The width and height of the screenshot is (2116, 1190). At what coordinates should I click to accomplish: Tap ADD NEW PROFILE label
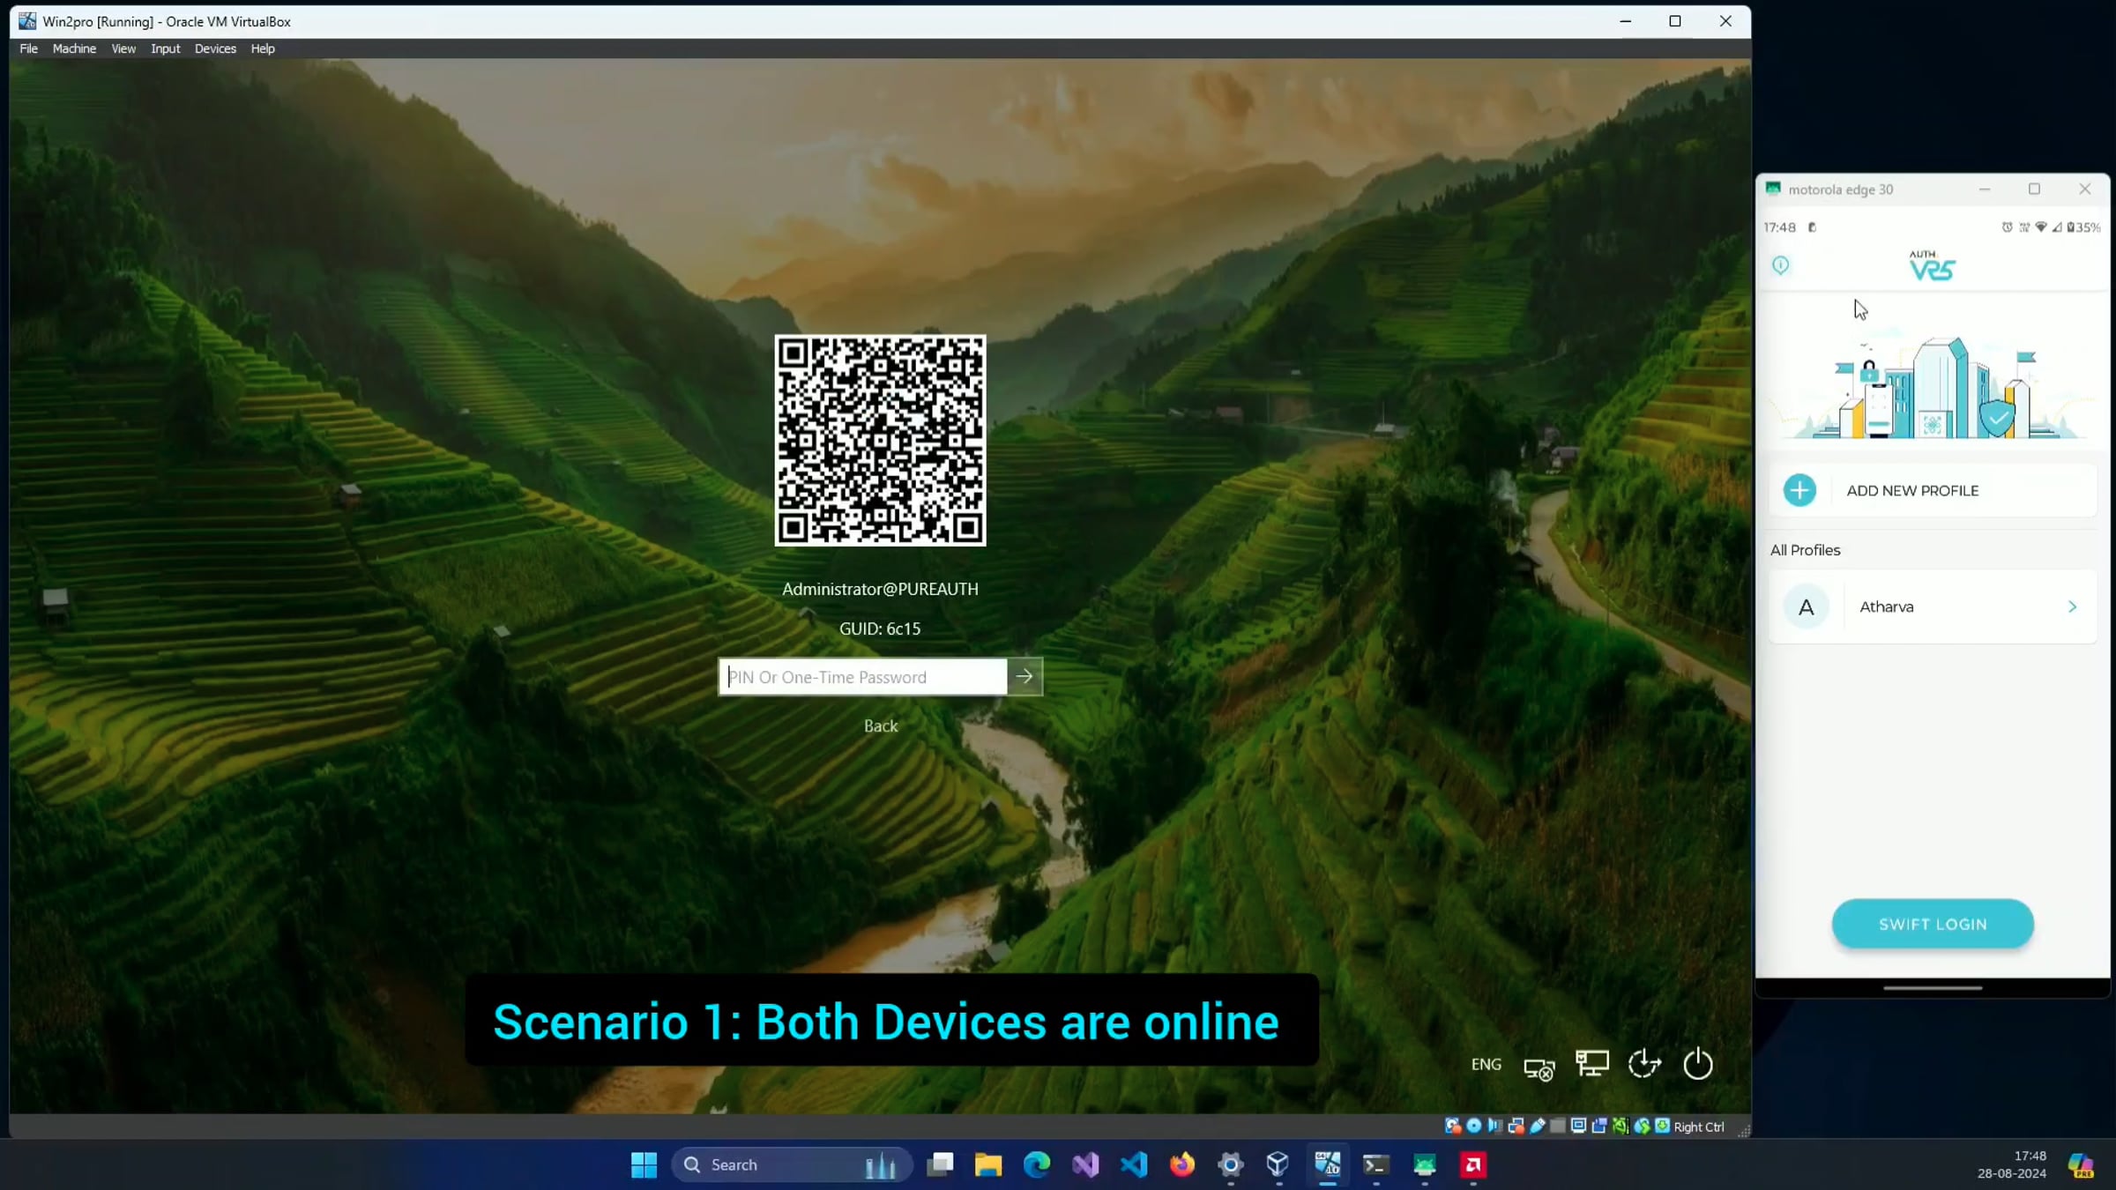pos(1912,490)
